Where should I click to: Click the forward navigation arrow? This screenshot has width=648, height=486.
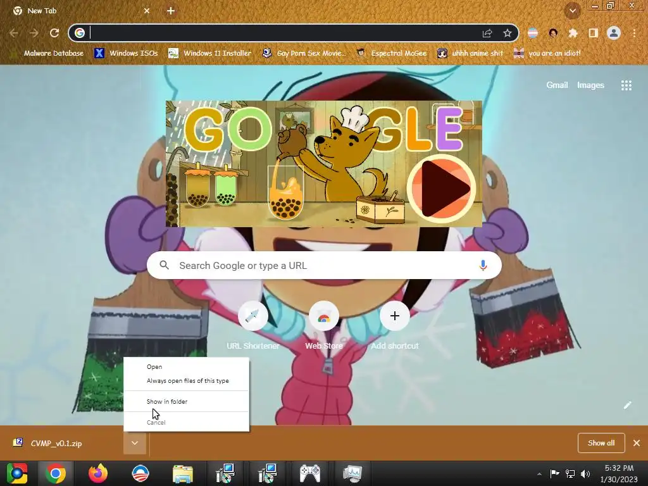[x=34, y=33]
